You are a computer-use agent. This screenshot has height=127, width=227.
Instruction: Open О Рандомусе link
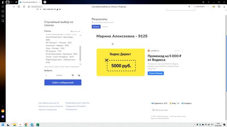point(71,109)
